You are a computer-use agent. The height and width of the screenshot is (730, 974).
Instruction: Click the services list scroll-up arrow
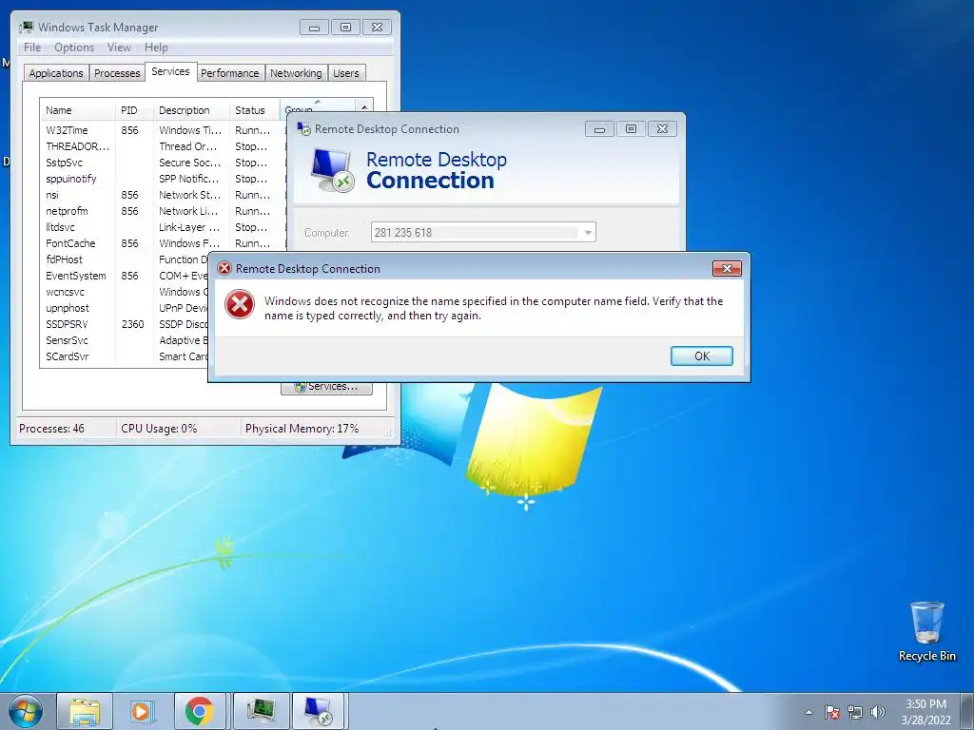click(x=364, y=106)
